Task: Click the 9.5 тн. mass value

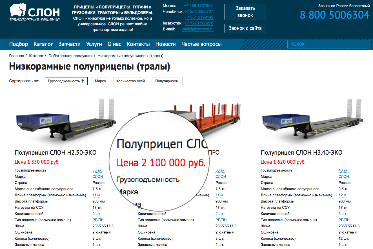Action: 344,189
